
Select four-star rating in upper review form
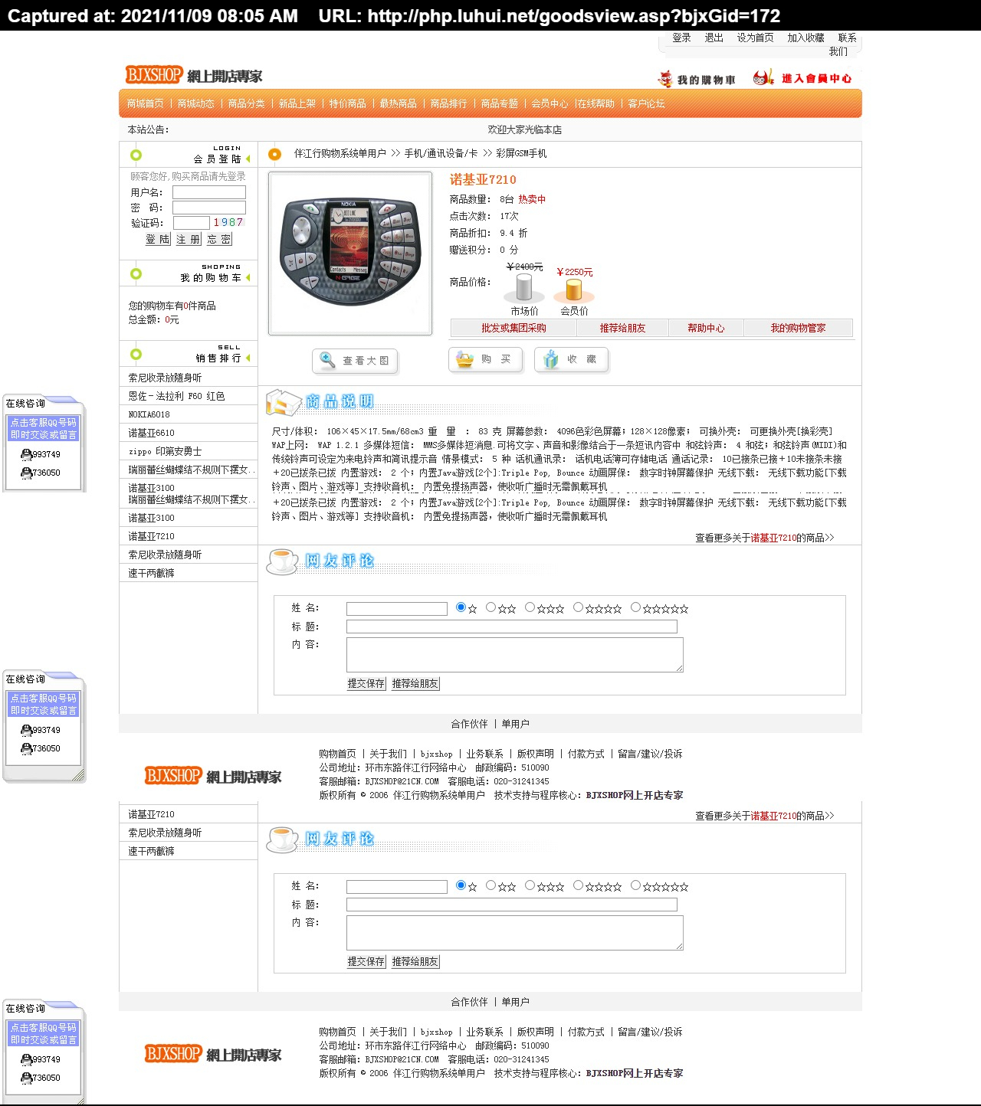pyautogui.click(x=578, y=607)
